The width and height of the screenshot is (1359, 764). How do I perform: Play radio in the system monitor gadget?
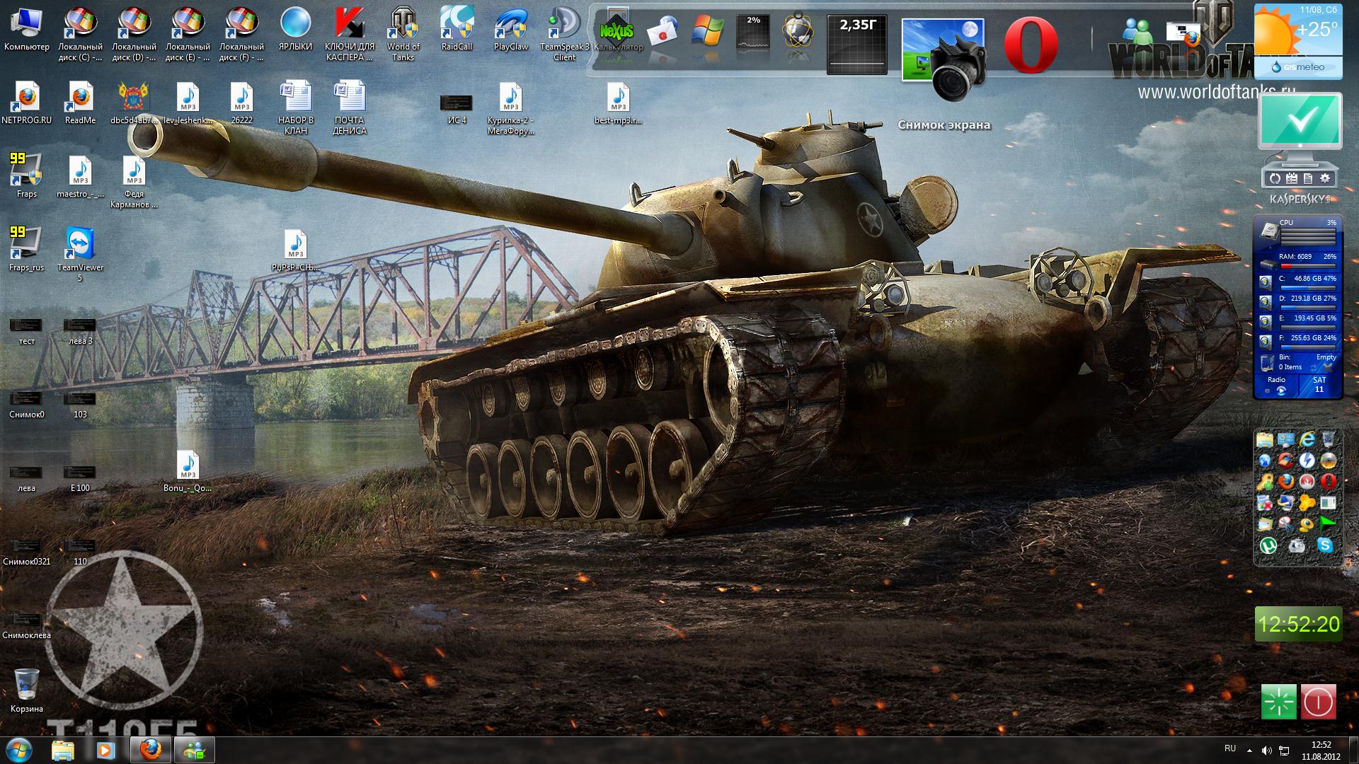tap(1280, 391)
